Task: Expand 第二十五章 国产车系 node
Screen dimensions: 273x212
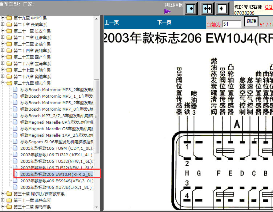Action: click(3, 56)
